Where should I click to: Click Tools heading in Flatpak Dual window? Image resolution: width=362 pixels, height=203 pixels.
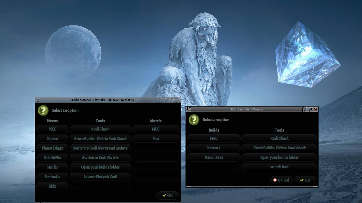(100, 121)
